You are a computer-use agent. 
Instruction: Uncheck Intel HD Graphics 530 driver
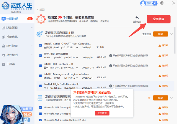(40, 65)
